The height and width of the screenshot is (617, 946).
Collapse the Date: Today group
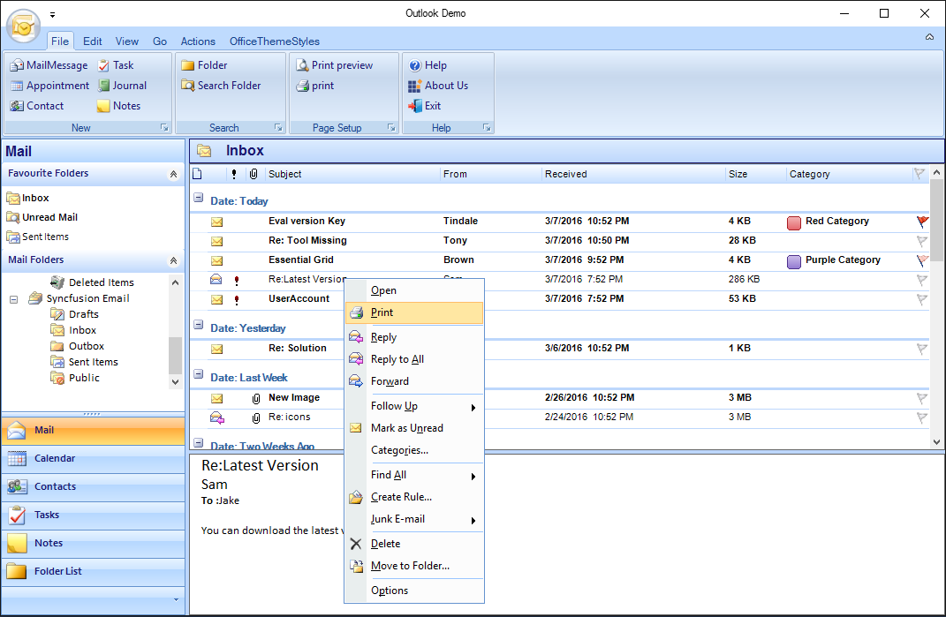coord(198,197)
